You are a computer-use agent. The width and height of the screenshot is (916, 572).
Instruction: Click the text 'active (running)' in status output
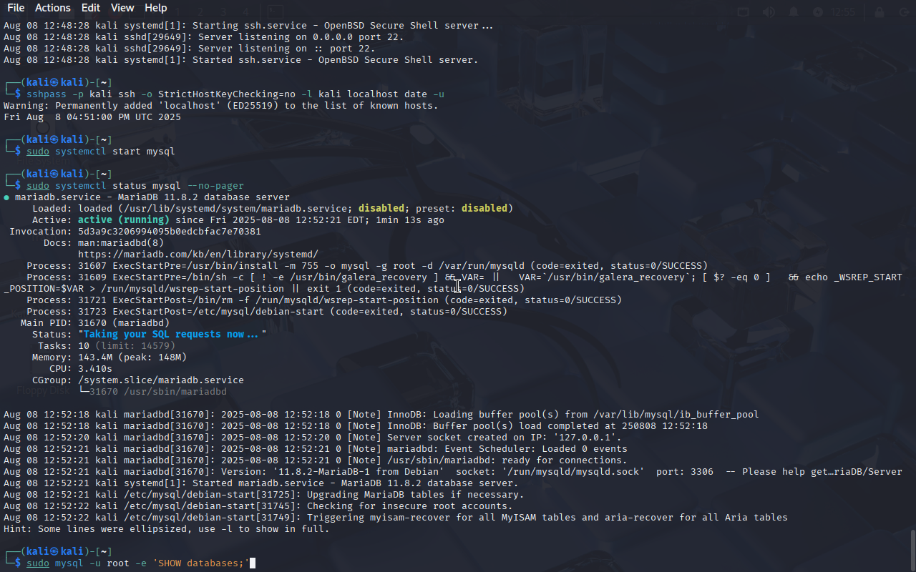click(124, 220)
